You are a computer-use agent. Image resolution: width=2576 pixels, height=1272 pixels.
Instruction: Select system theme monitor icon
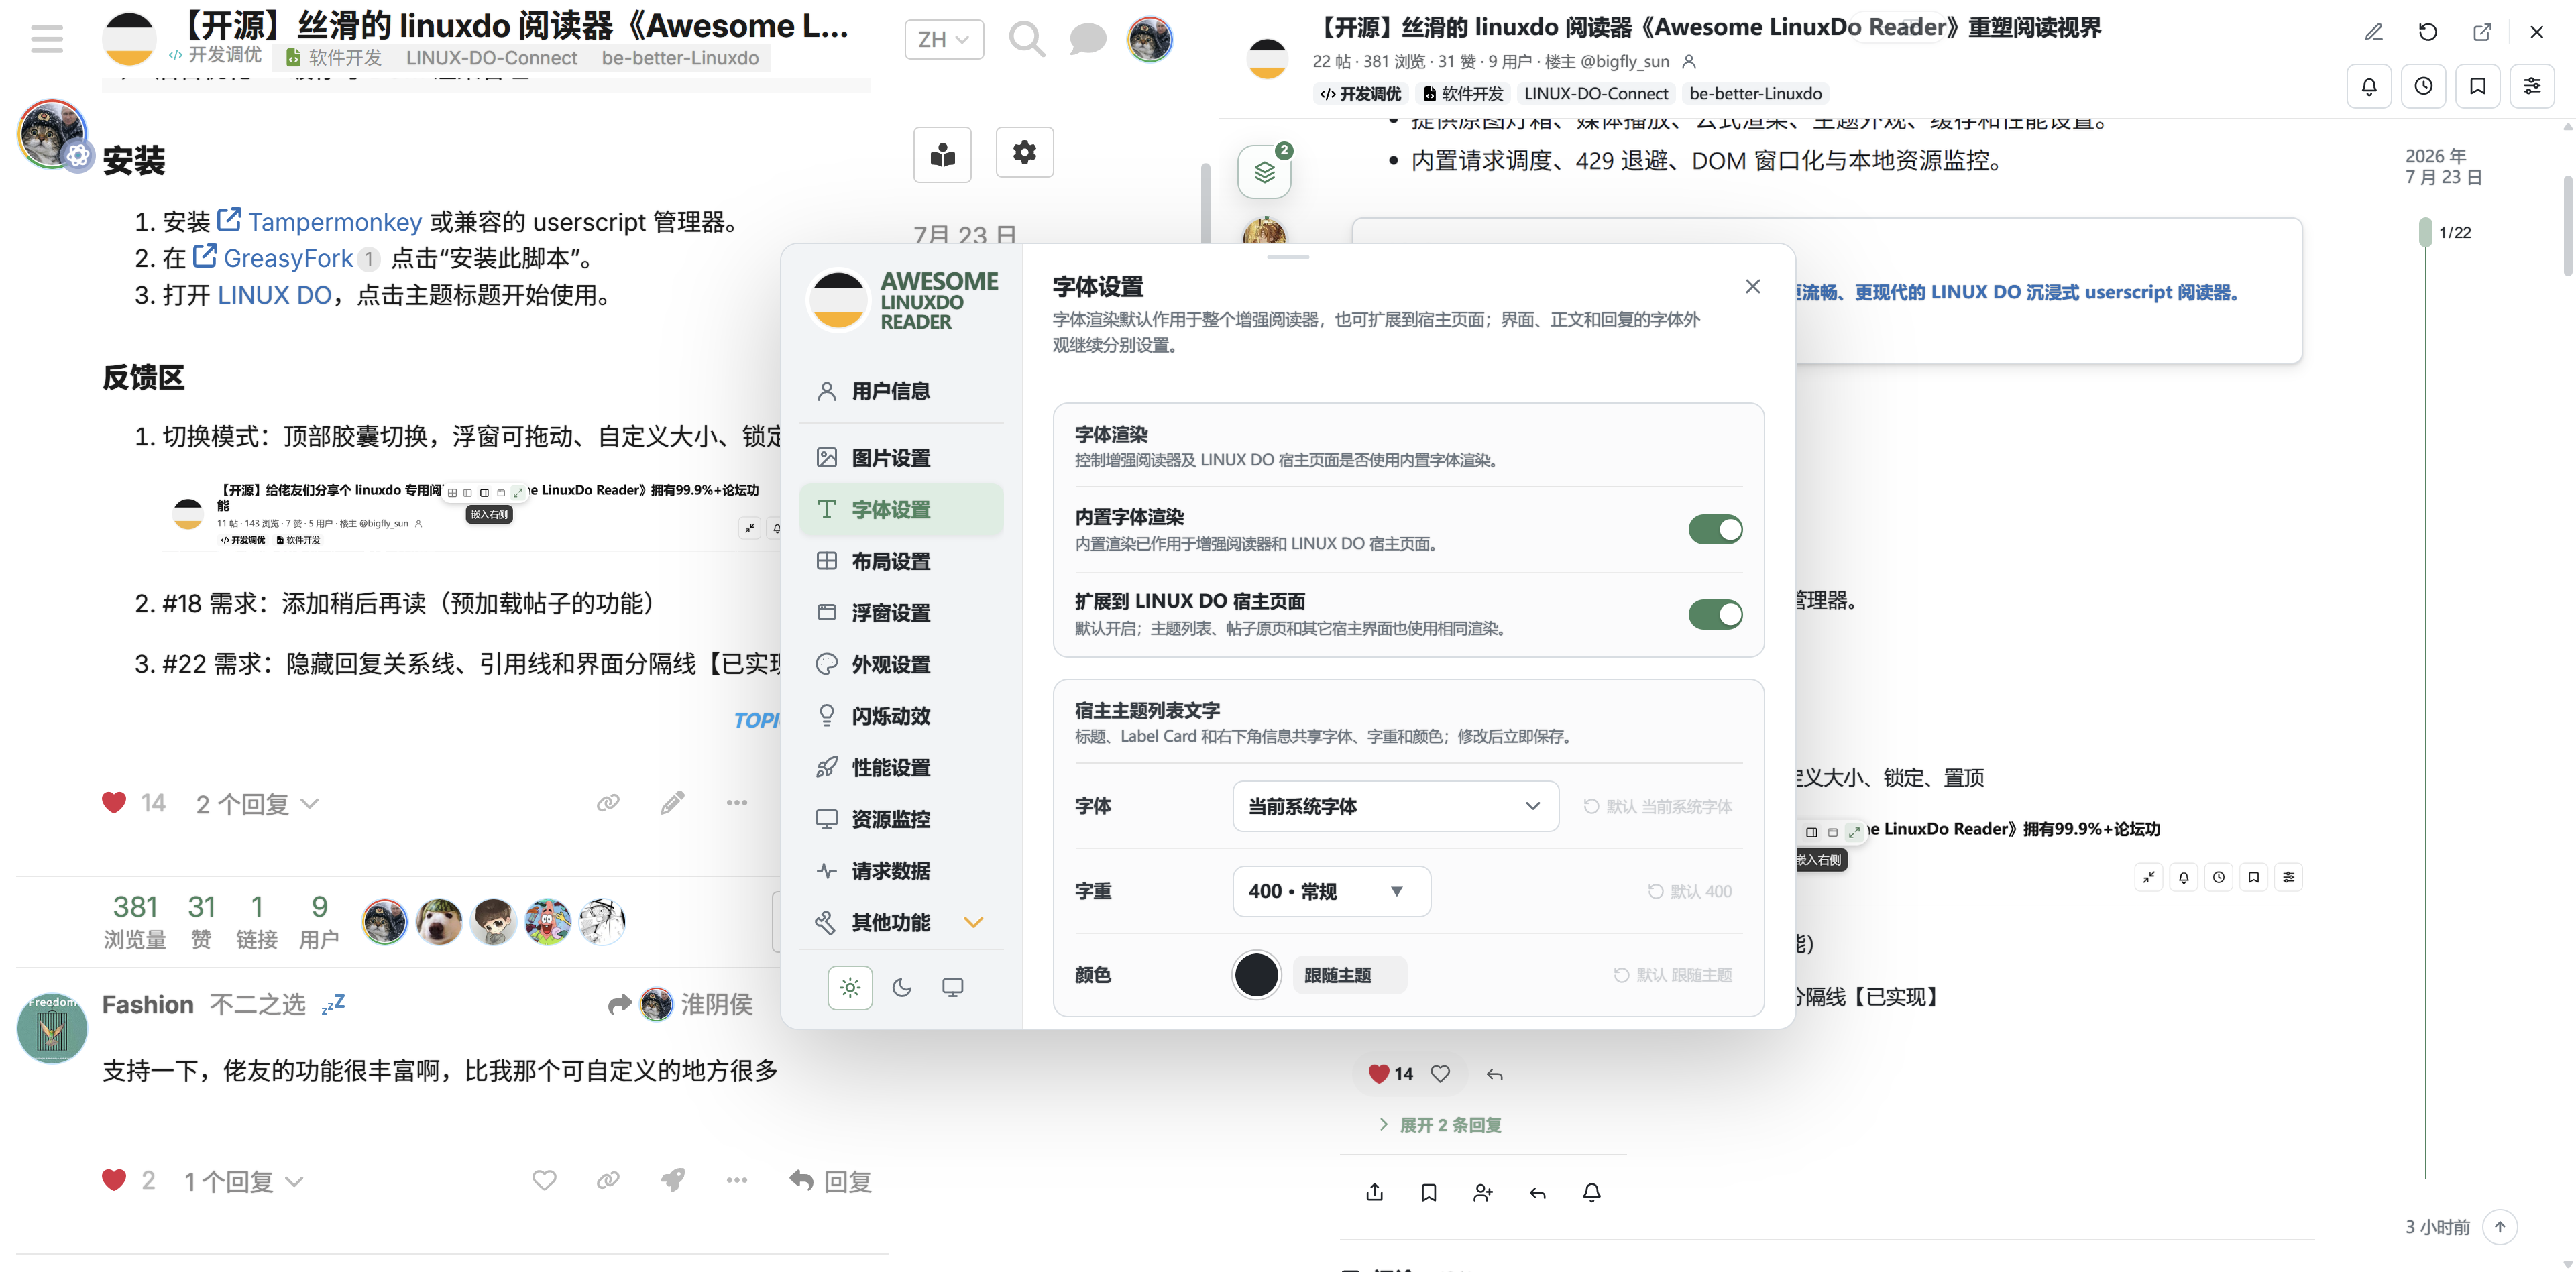[953, 988]
